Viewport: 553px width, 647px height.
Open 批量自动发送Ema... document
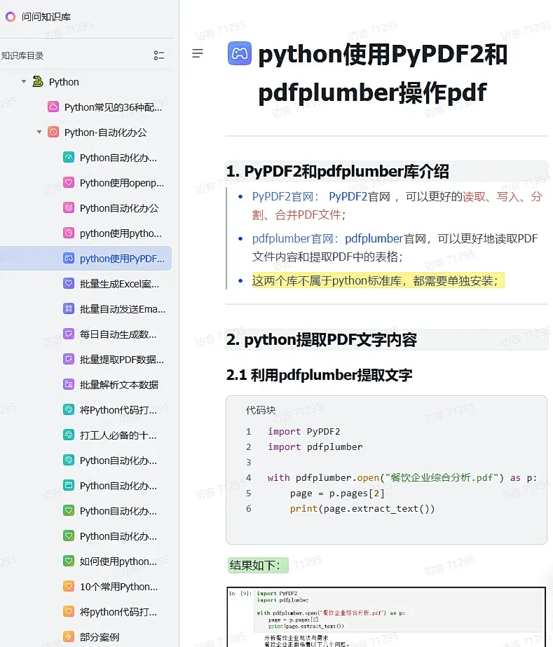123,309
